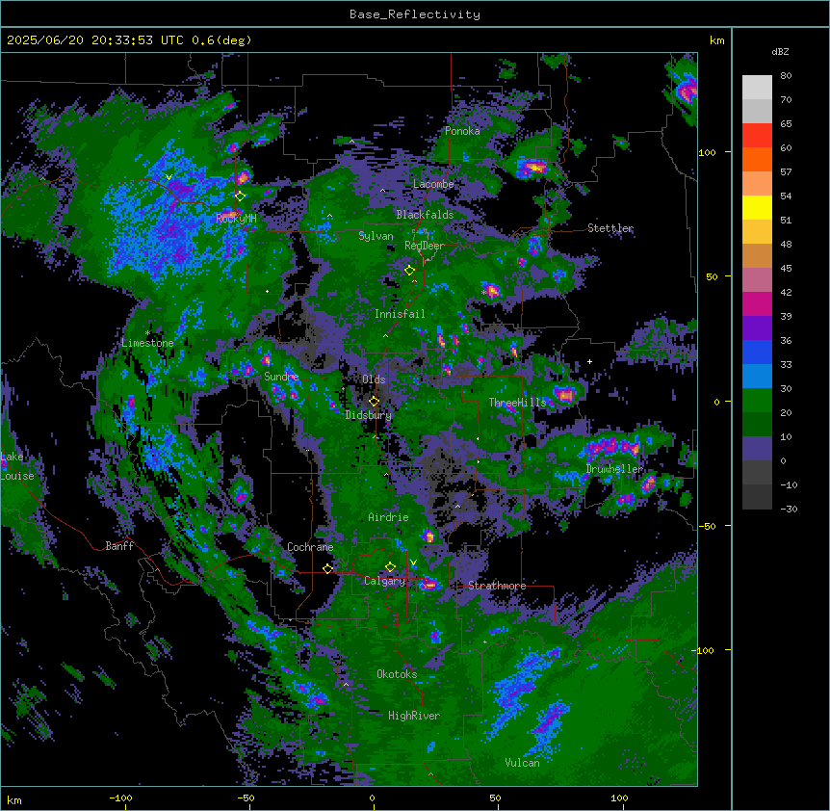
Task: Click the km label at bottom left
Action: coord(14,799)
